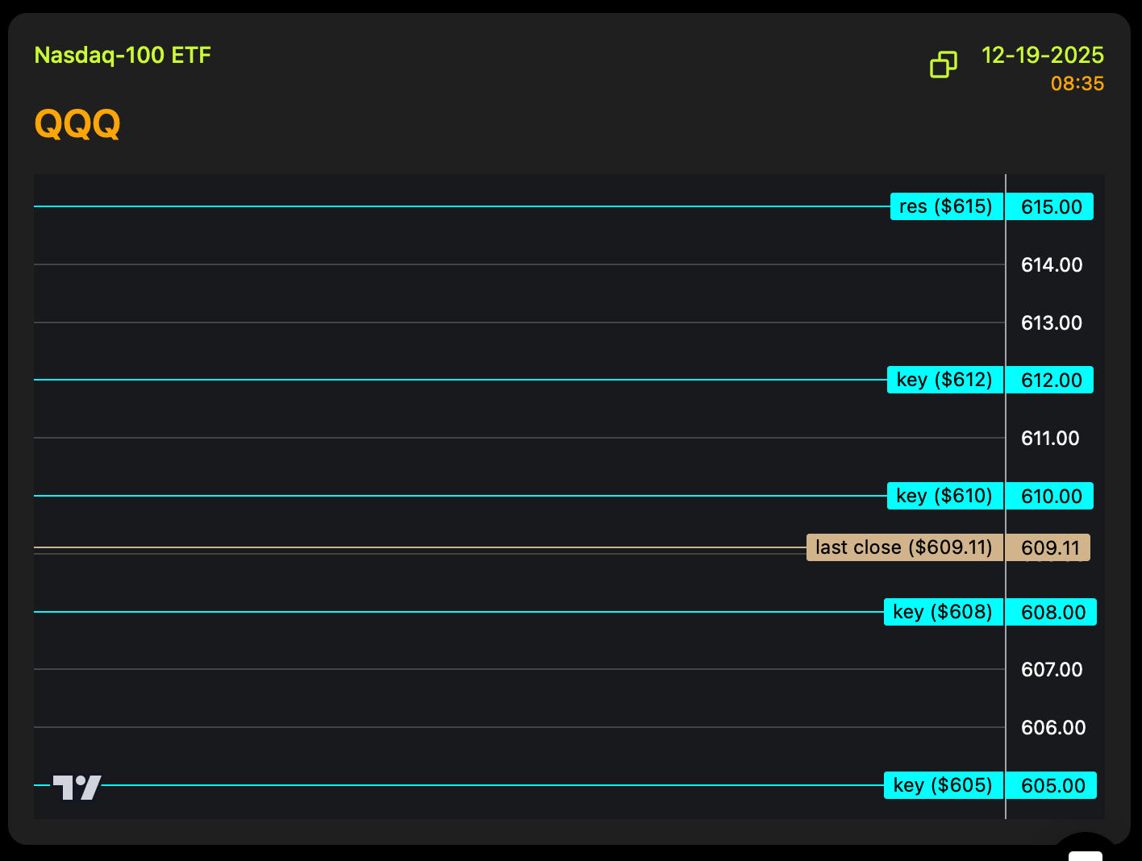The height and width of the screenshot is (861, 1142).
Task: Click the 608.00 price axis tag
Action: click(x=1052, y=612)
